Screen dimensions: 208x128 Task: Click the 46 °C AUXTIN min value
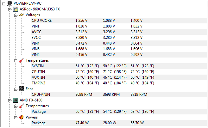click(x=115, y=77)
